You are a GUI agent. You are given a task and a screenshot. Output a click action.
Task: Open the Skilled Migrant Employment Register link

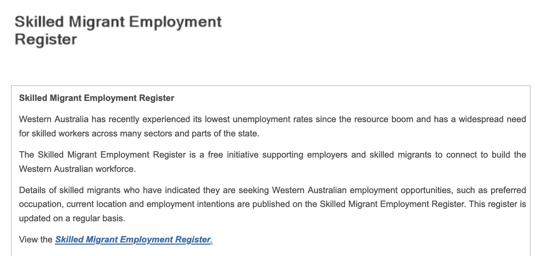coord(133,240)
